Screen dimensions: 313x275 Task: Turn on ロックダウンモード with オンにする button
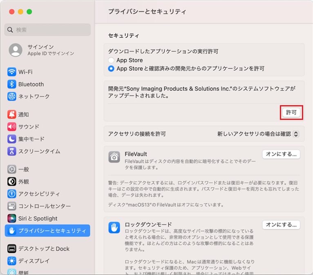click(281, 225)
